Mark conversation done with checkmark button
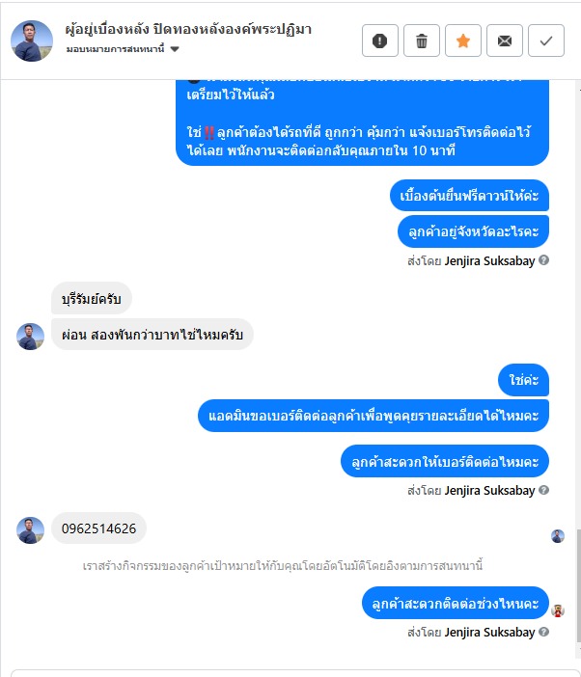 [546, 41]
